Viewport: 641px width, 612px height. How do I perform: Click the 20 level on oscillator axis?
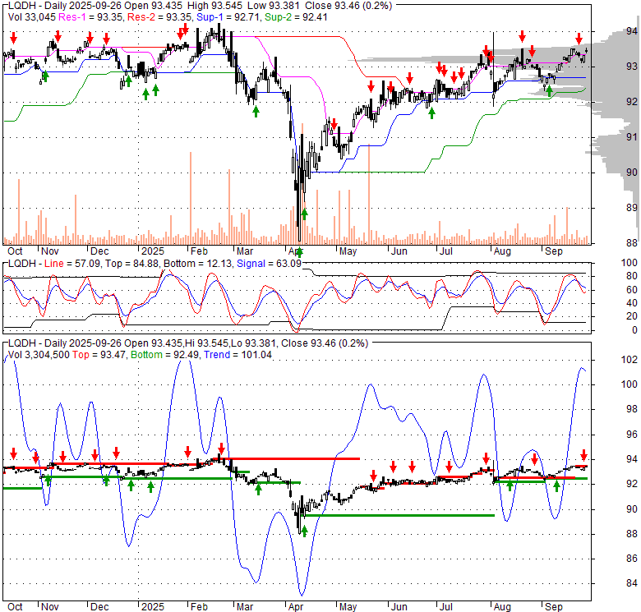pyautogui.click(x=631, y=316)
